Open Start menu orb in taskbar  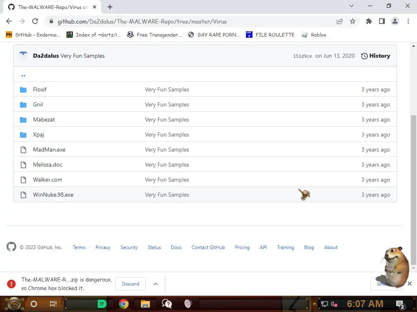coord(14,304)
